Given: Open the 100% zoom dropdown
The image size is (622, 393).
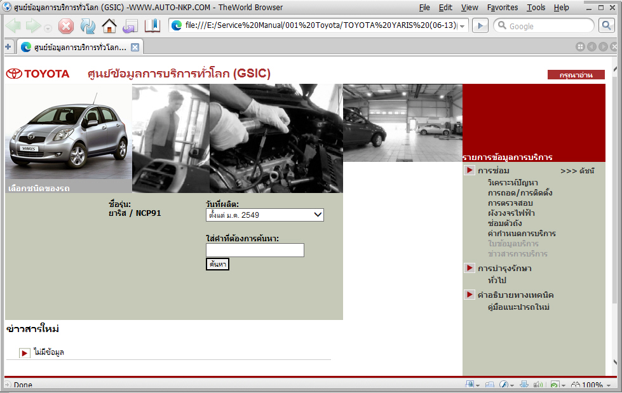Looking at the screenshot, I should (x=609, y=385).
